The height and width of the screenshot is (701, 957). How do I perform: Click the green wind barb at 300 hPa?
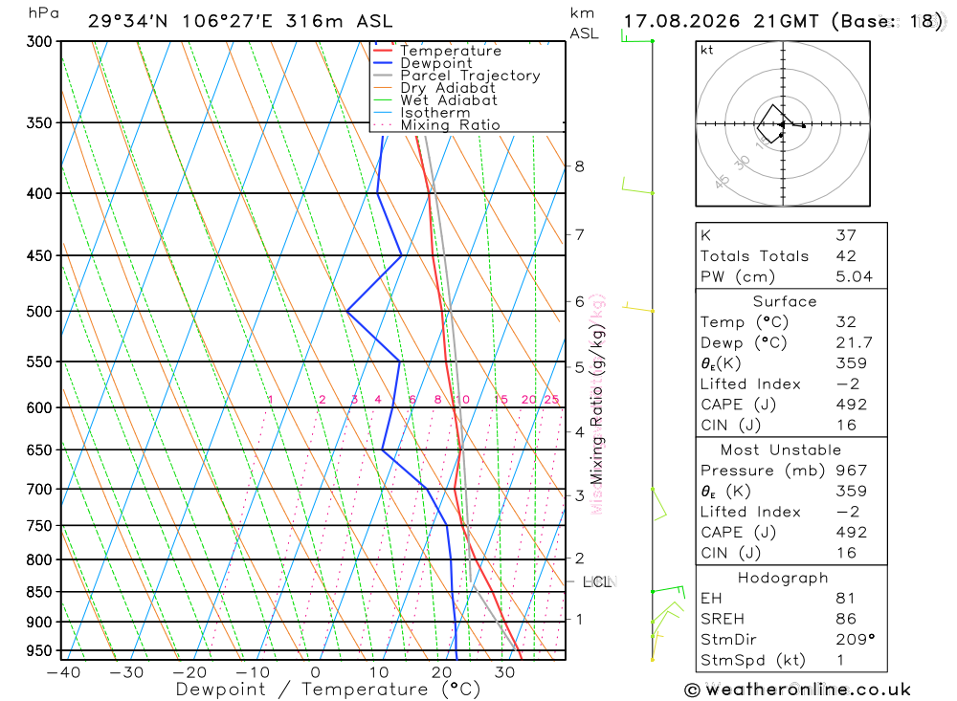pos(636,38)
